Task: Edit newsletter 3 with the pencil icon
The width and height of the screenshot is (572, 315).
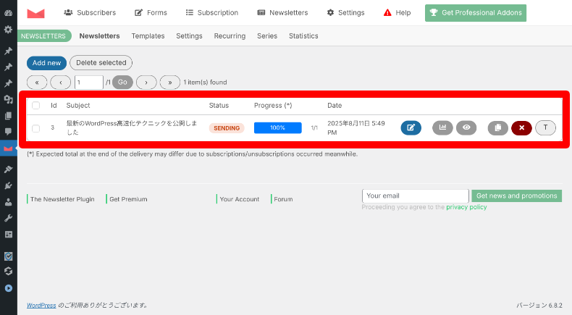Action: coord(411,127)
